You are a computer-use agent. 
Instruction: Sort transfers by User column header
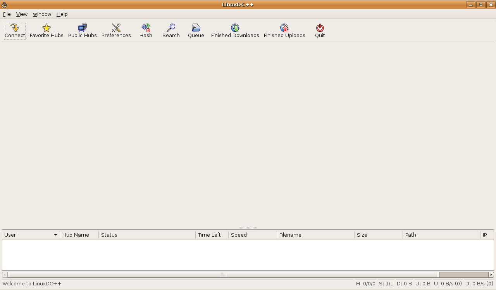31,235
